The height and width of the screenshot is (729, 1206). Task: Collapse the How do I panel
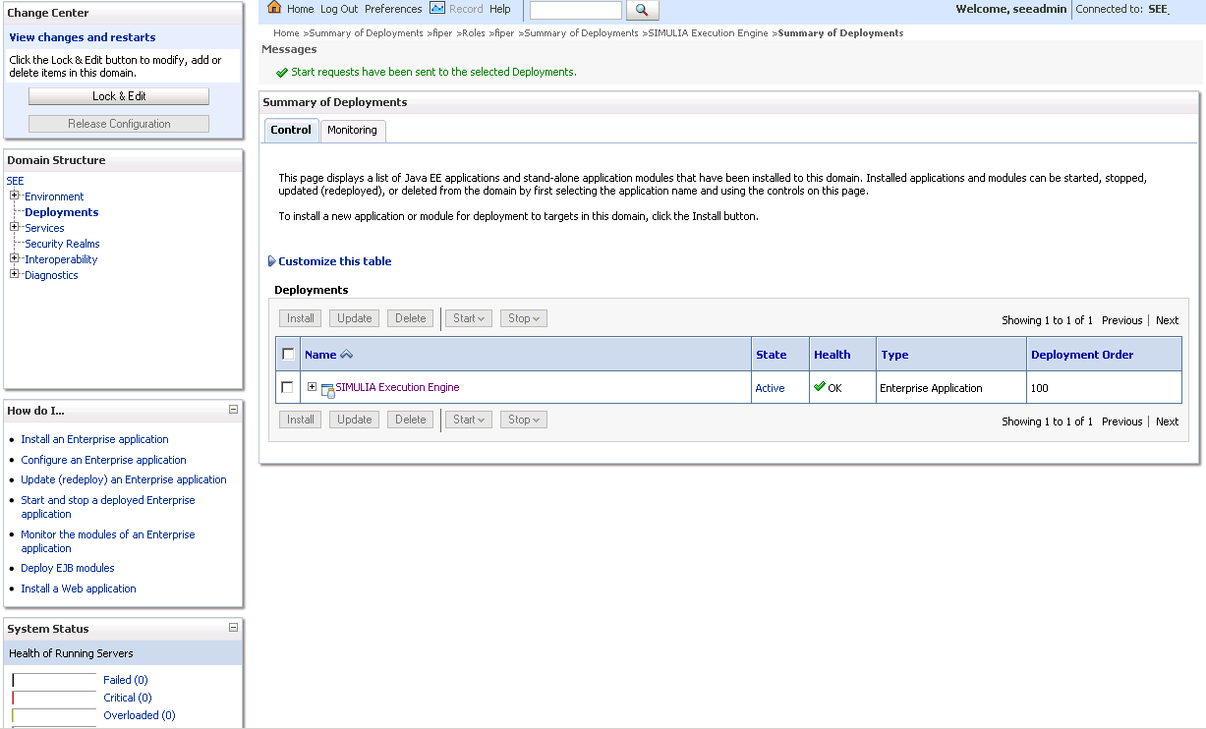point(233,410)
